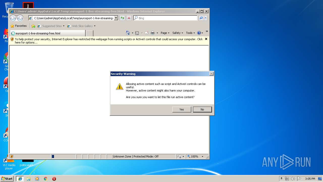323x182 pixels.
Task: Click the Bing search box
Action: click(165, 18)
